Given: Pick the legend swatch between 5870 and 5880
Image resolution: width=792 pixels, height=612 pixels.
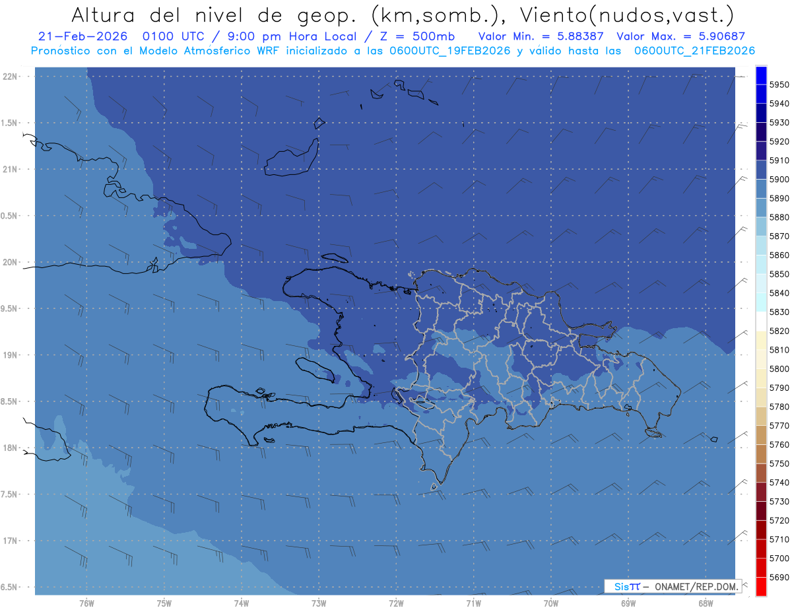Looking at the screenshot, I should tap(761, 227).
